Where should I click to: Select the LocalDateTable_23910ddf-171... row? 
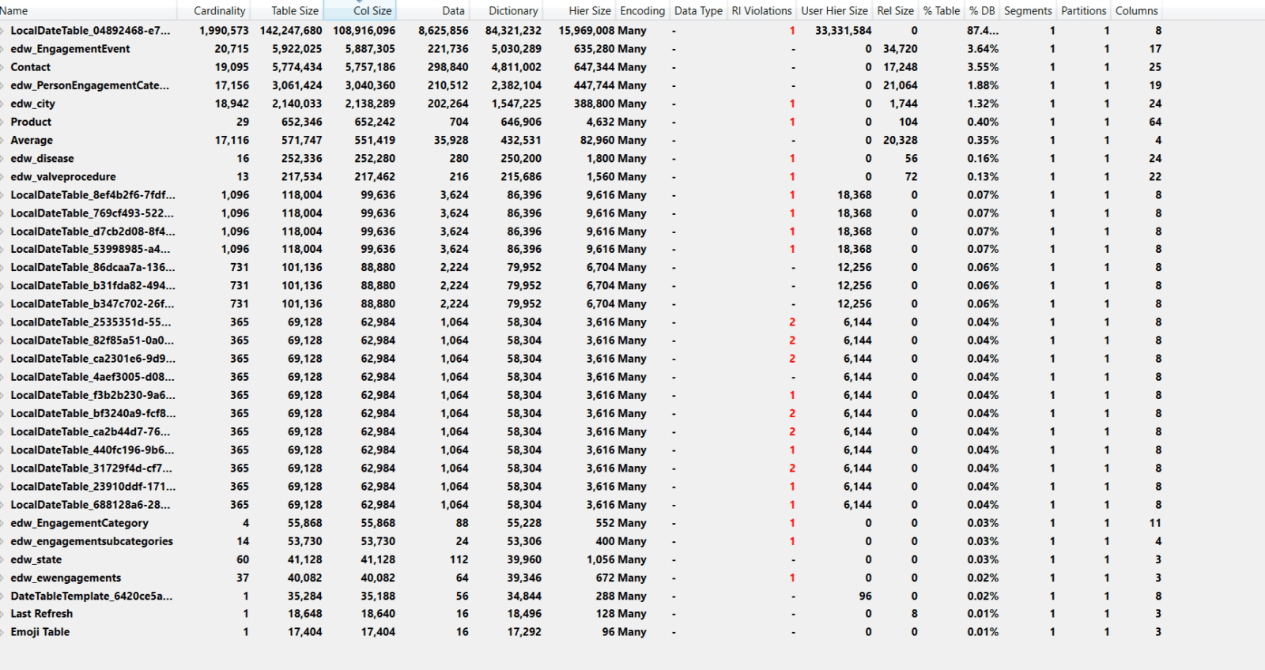581,487
